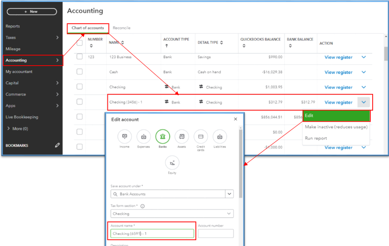The image size is (389, 246).
Task: Tick the select-all checkbox in table header
Action: pyautogui.click(x=80, y=43)
